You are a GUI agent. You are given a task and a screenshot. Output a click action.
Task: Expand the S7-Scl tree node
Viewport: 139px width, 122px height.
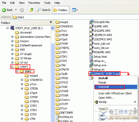12,63
